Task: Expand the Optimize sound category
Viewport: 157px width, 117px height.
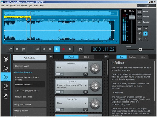Action: (29, 66)
